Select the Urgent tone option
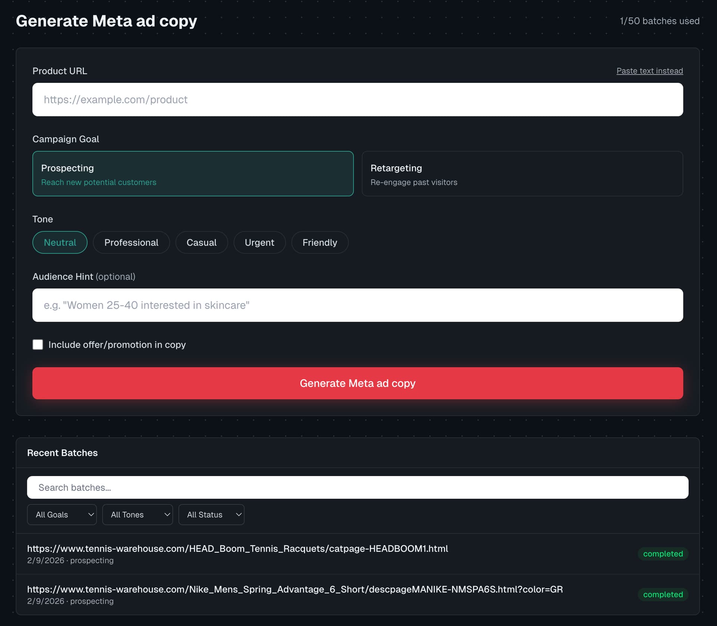 pyautogui.click(x=259, y=242)
